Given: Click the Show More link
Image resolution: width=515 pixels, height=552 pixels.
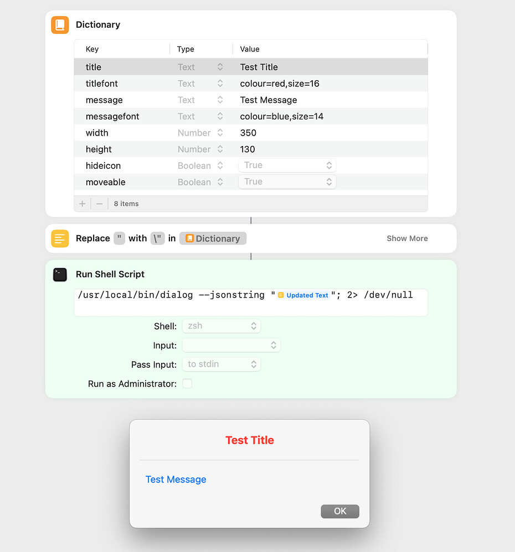Looking at the screenshot, I should click(x=407, y=238).
